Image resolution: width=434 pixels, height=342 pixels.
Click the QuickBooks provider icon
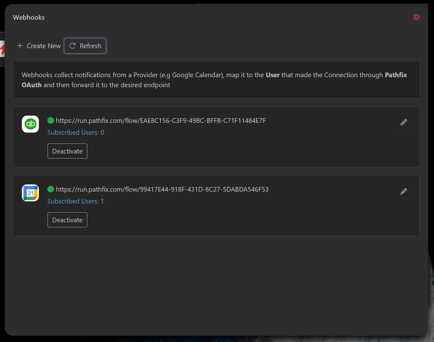coord(30,124)
